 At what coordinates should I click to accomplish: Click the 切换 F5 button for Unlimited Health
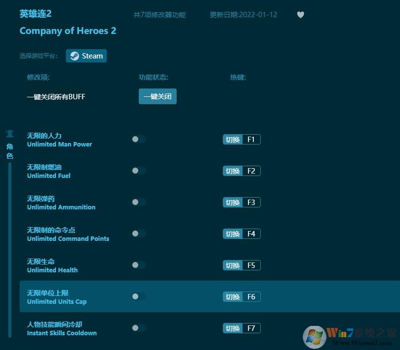tap(241, 265)
